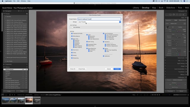Expand the Split Toning panel
This screenshot has height=107, width=190.
coord(186,63)
